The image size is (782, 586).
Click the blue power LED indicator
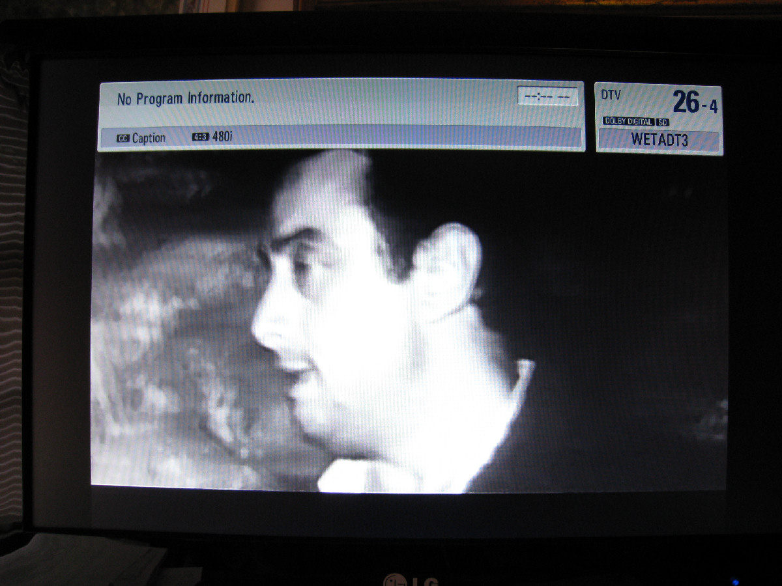coord(735,581)
